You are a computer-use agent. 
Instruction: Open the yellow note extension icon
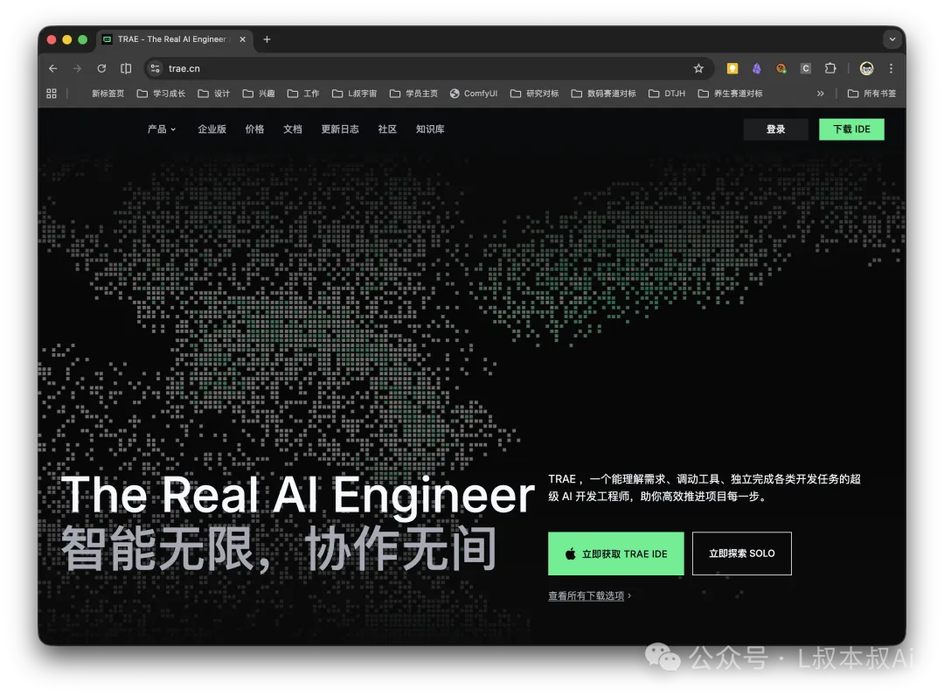click(x=732, y=68)
